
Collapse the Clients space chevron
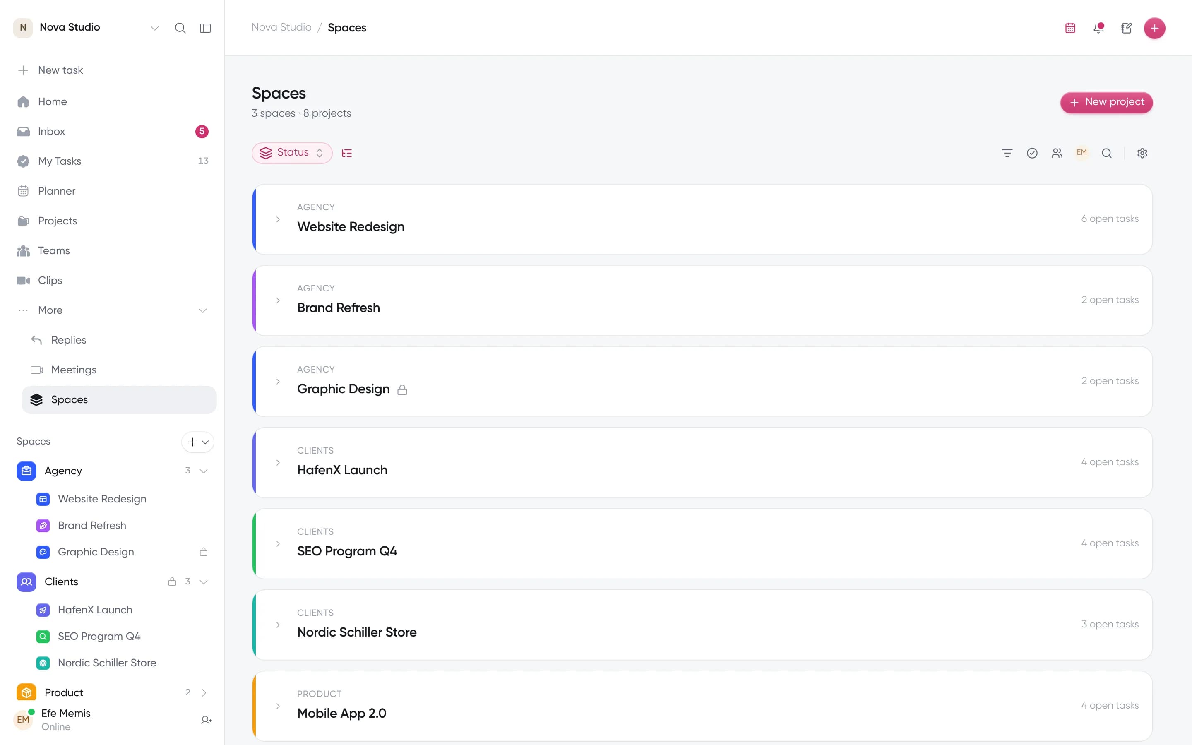pos(204,582)
